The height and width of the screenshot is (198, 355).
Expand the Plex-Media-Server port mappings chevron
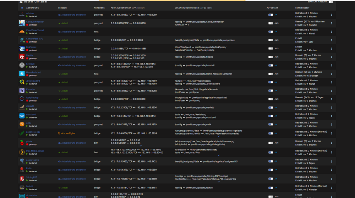(141, 155)
